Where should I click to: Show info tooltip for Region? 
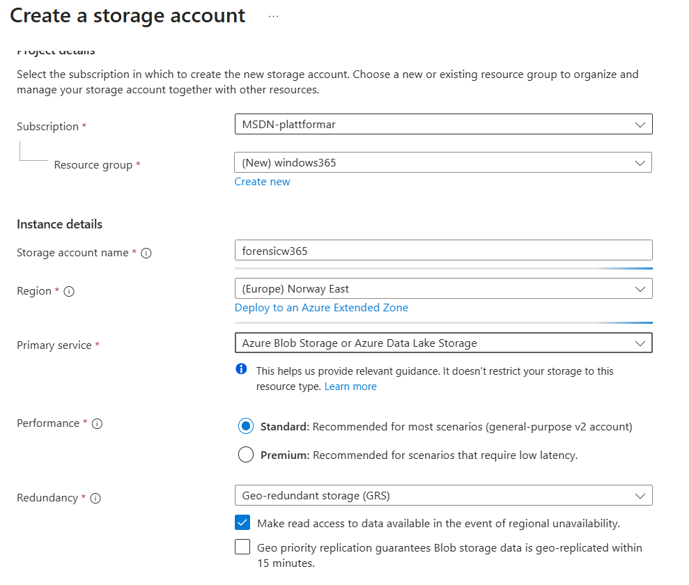coord(69,291)
